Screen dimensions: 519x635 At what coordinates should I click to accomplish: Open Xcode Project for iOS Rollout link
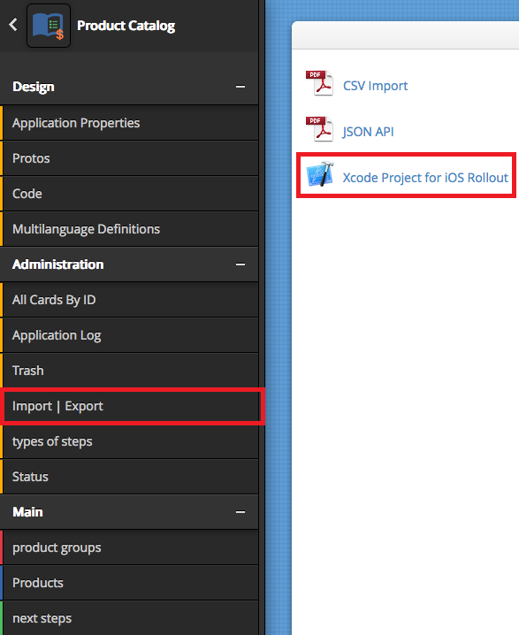coord(425,178)
